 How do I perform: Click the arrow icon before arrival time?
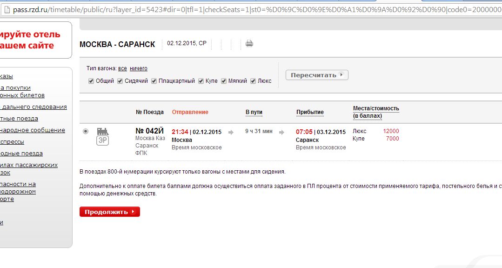click(x=282, y=132)
